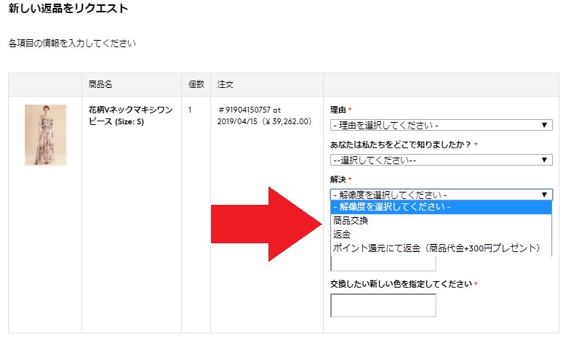Open the 理由 reason dropdown
This screenshot has height=345, width=566.
point(441,125)
